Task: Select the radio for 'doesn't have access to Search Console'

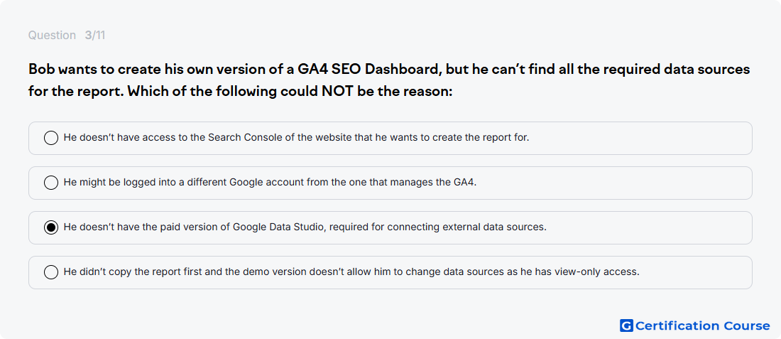Action: pyautogui.click(x=51, y=138)
